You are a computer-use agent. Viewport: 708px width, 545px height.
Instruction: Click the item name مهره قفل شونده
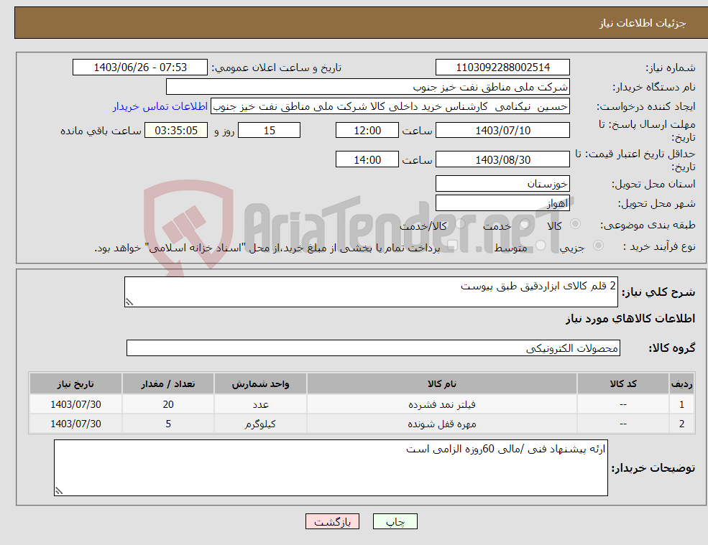tap(442, 424)
